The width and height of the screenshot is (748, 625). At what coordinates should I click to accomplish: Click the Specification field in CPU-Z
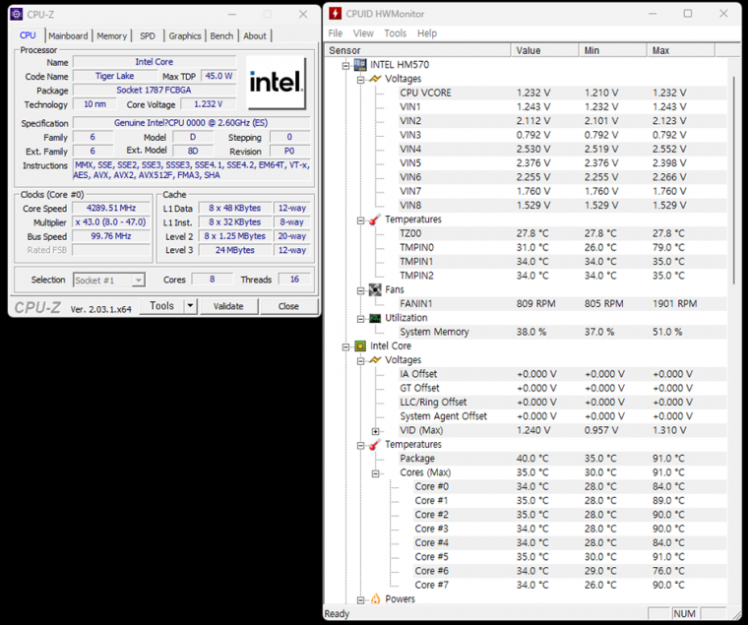coord(191,123)
